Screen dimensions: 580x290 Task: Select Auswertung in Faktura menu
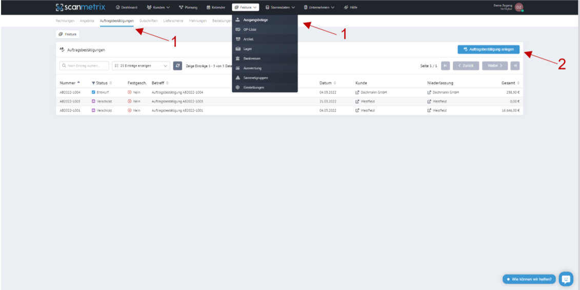coord(265,68)
